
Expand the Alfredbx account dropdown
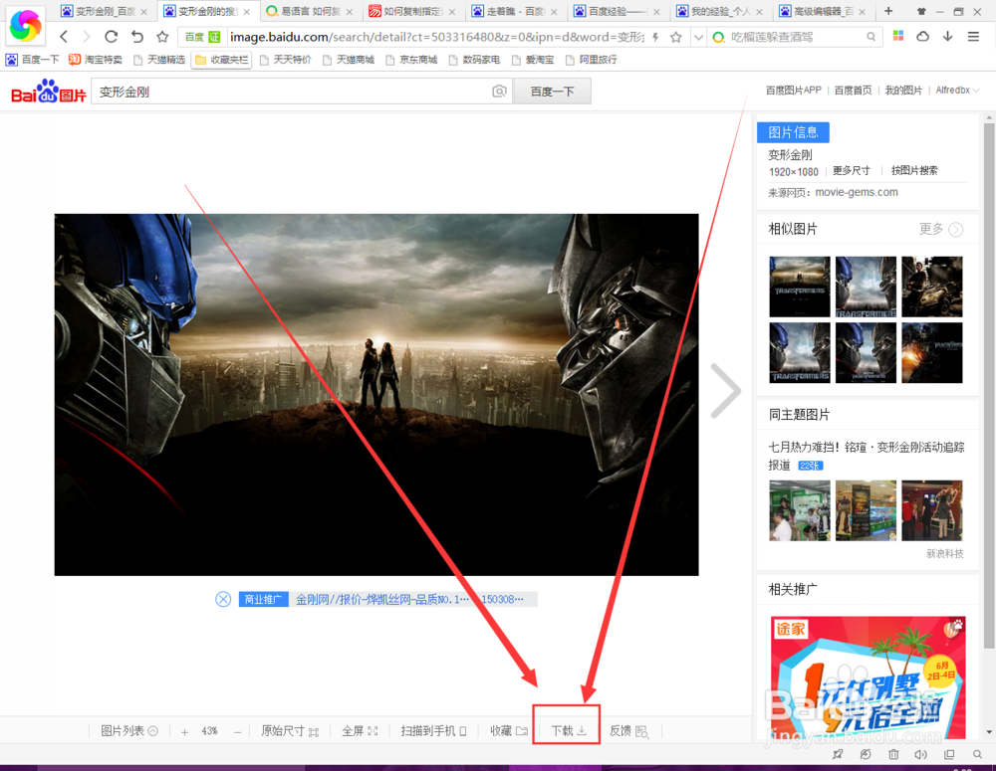click(957, 91)
